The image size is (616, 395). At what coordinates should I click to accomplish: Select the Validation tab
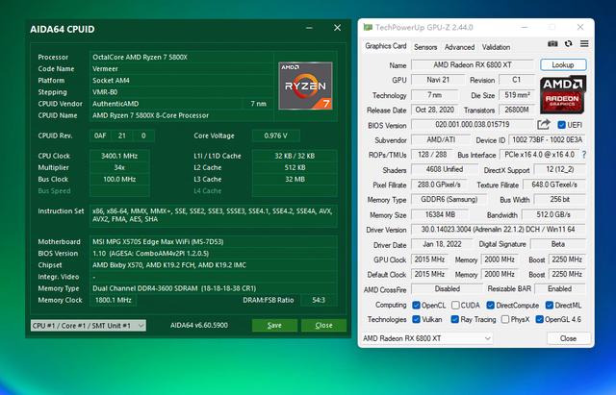point(496,46)
